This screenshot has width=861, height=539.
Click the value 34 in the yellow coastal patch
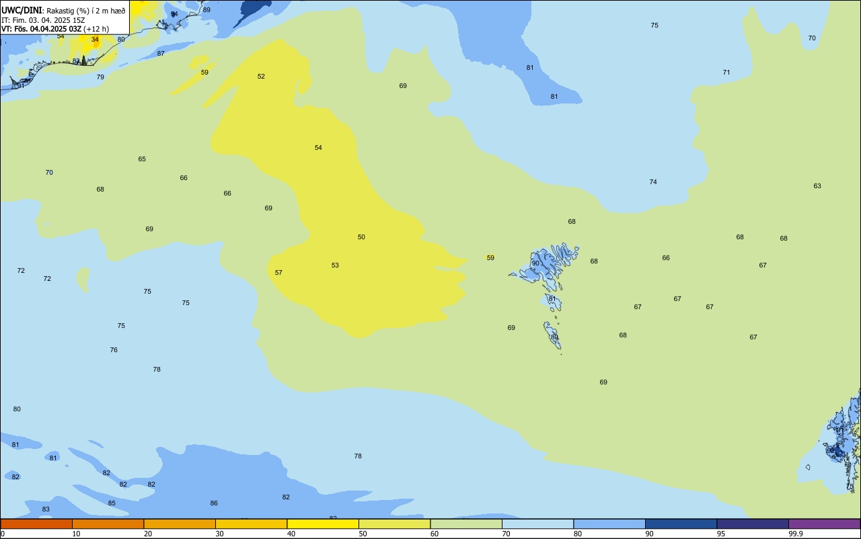[x=95, y=40]
